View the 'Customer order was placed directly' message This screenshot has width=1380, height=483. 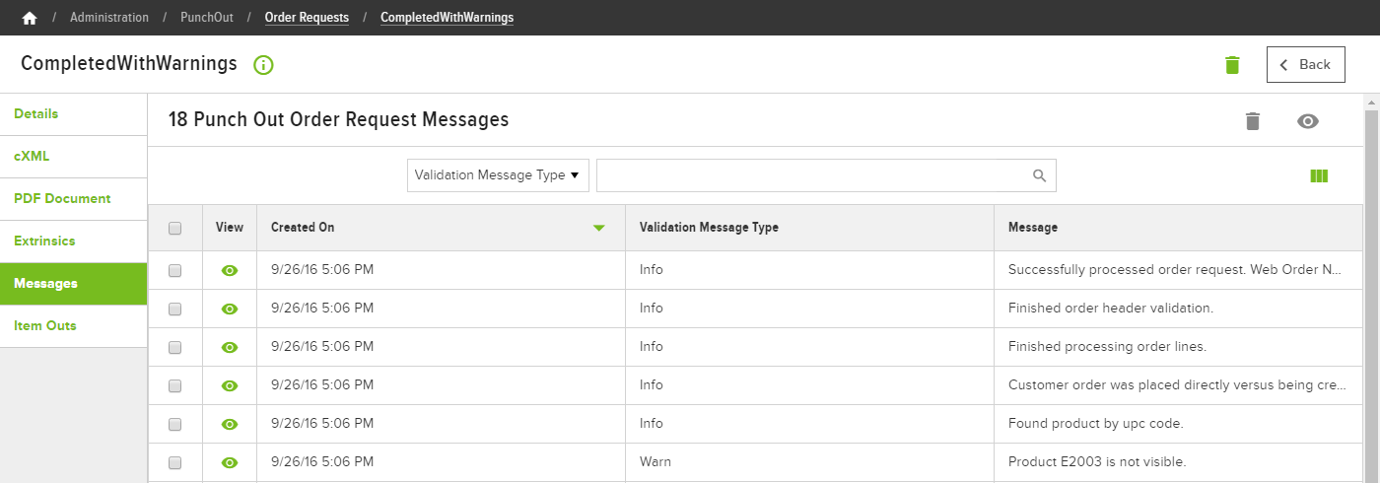(x=230, y=385)
